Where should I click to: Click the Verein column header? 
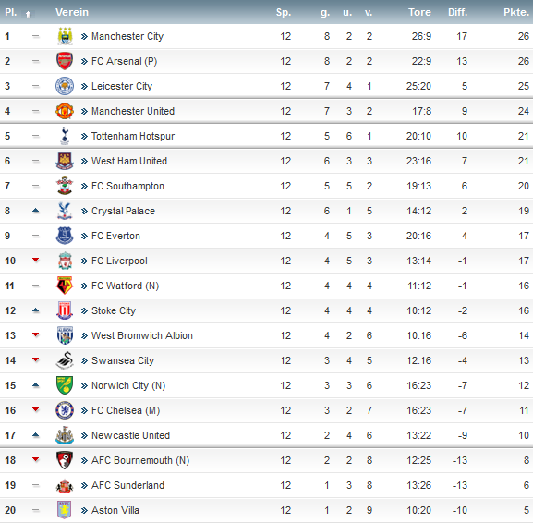tap(72, 12)
